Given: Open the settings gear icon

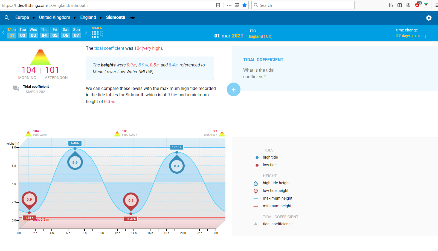Looking at the screenshot, I should click(429, 18).
